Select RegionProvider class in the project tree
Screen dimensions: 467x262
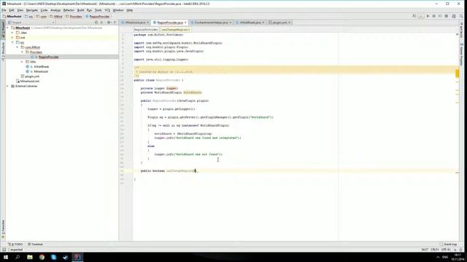tap(48, 57)
